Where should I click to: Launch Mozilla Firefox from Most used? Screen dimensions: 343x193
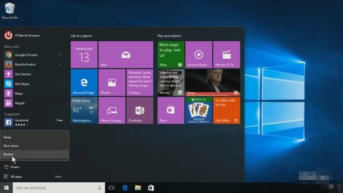pos(33,64)
